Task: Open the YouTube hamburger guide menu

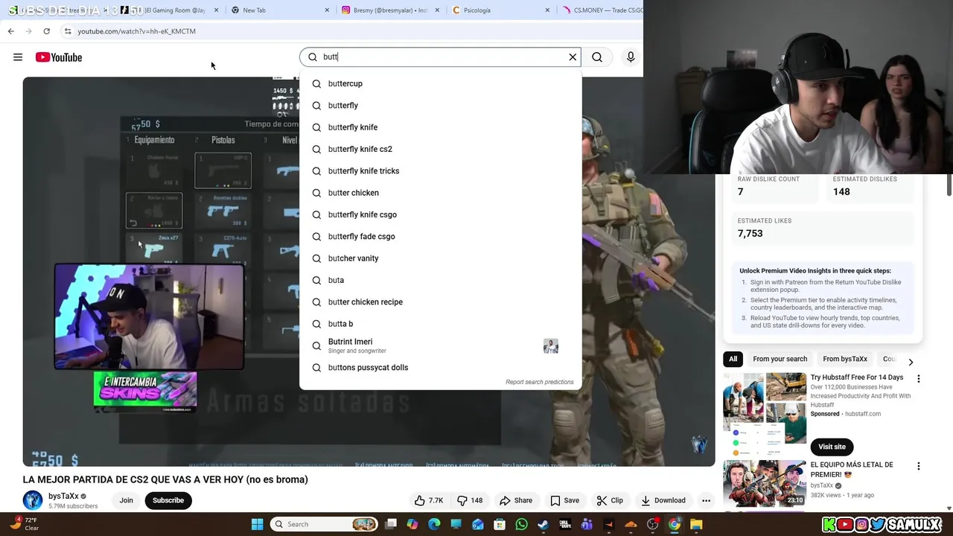Action: pyautogui.click(x=18, y=57)
